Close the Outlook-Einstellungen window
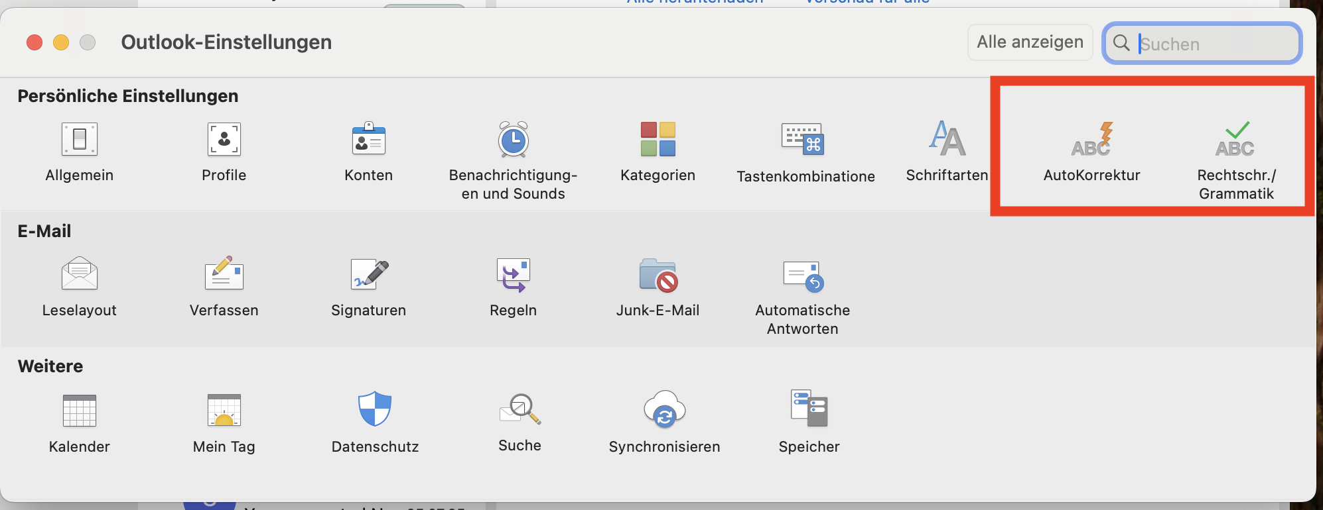This screenshot has height=510, width=1323. 35,42
